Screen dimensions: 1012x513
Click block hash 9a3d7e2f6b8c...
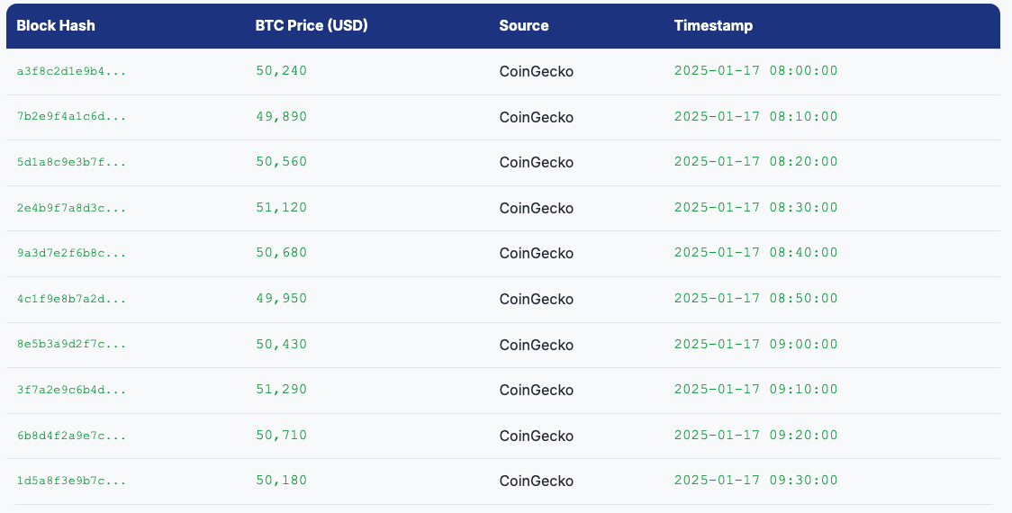click(x=71, y=254)
